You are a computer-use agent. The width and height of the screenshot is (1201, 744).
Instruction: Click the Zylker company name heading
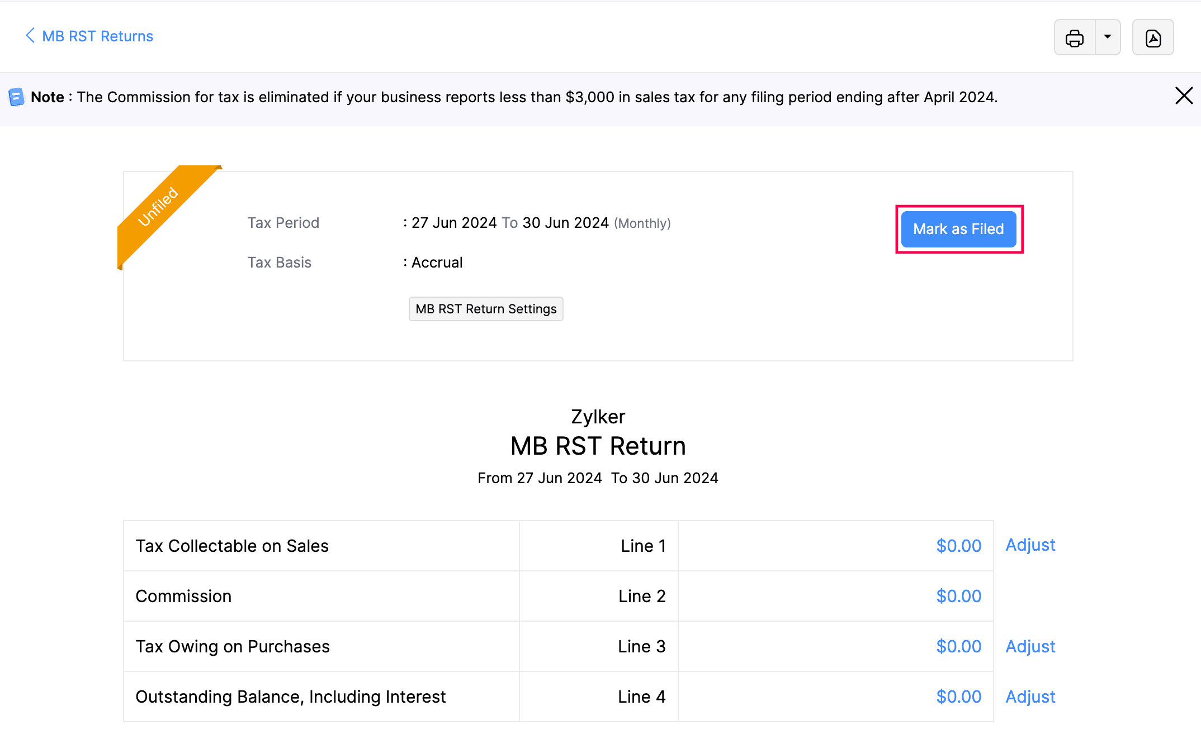pyautogui.click(x=598, y=416)
